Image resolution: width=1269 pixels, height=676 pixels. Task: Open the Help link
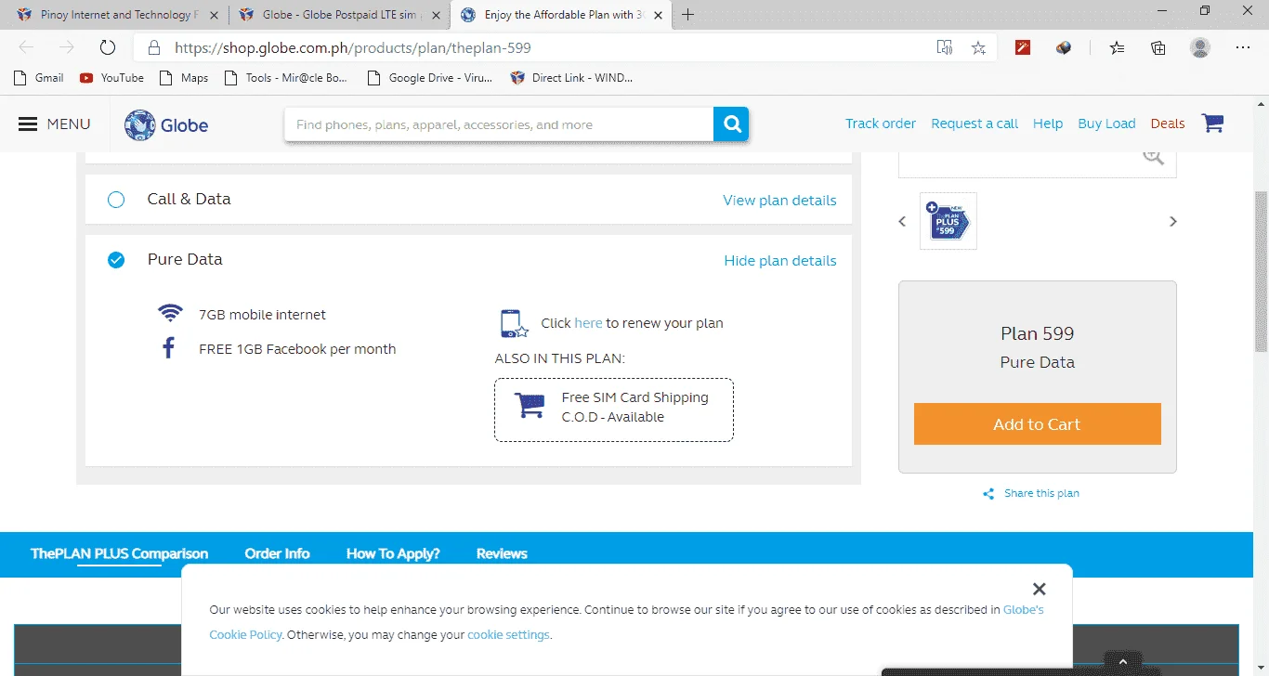tap(1048, 123)
